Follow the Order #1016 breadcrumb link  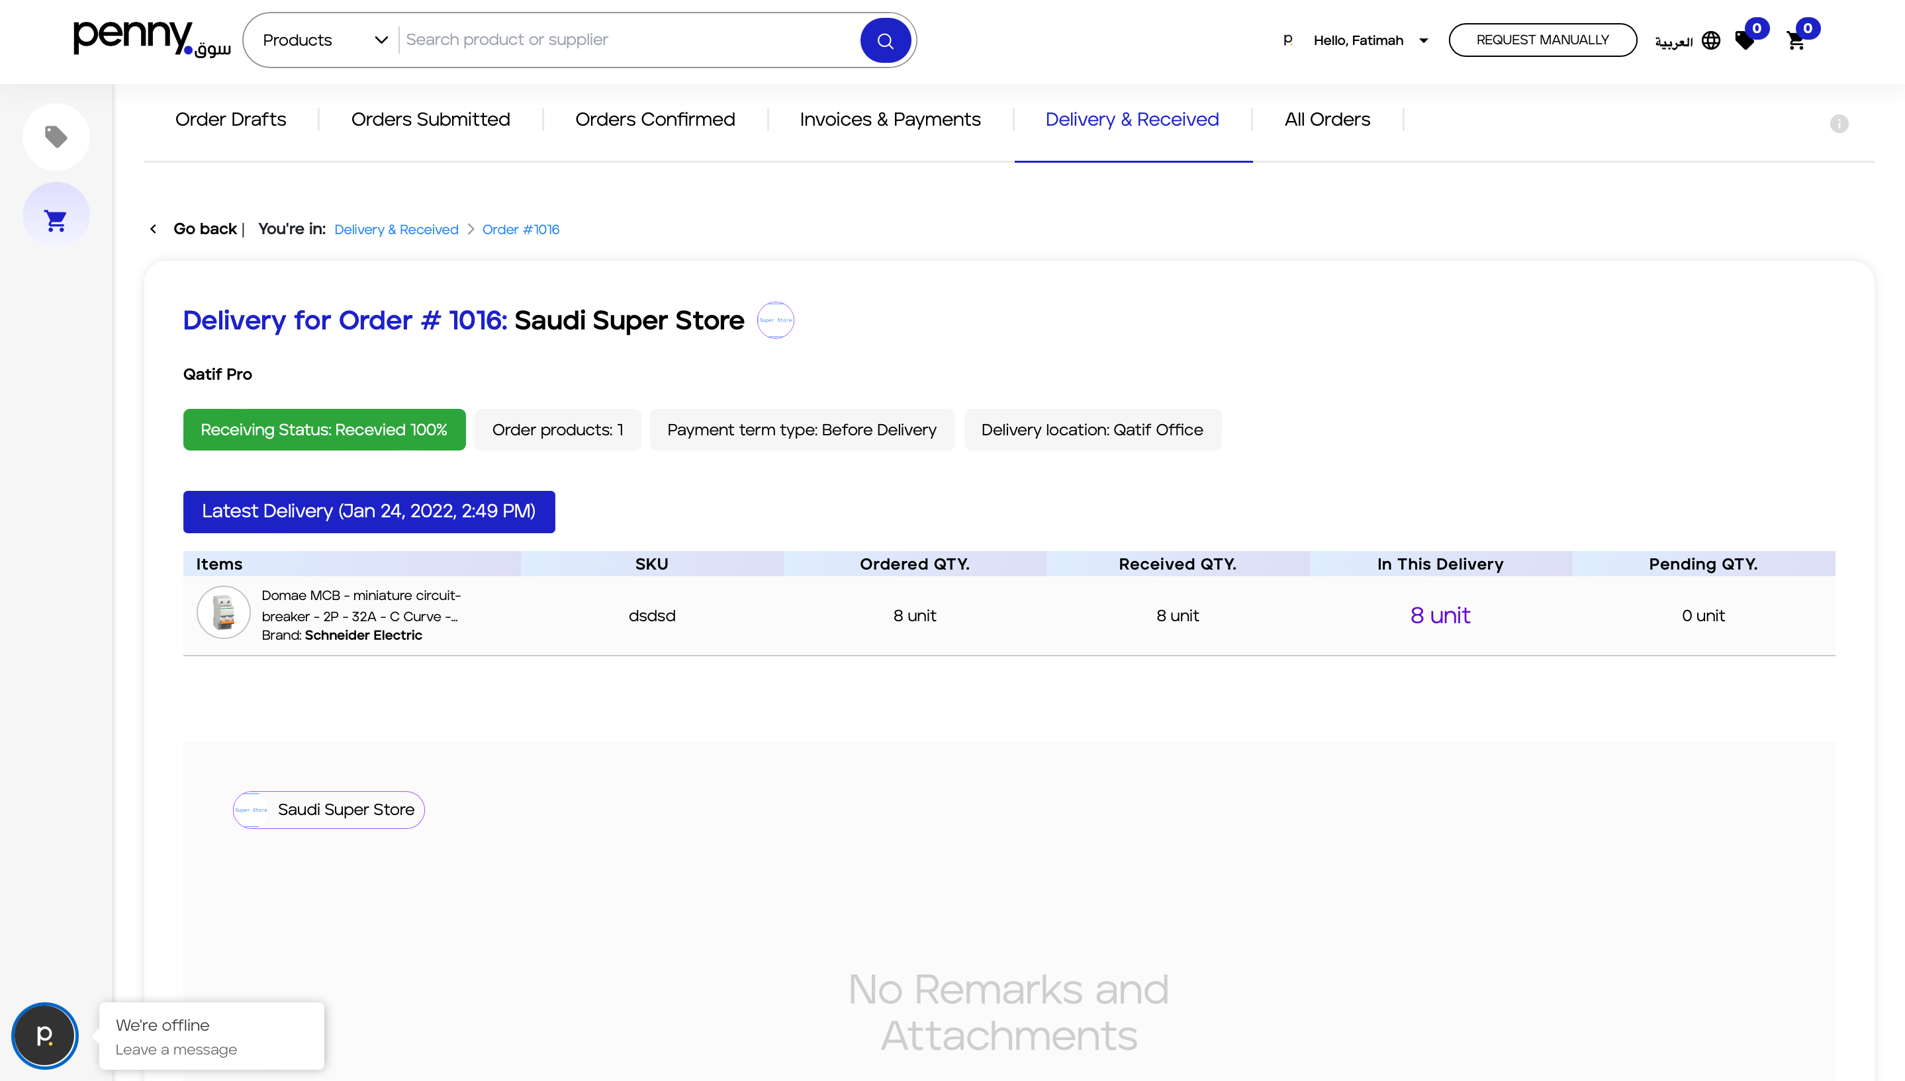coord(521,230)
